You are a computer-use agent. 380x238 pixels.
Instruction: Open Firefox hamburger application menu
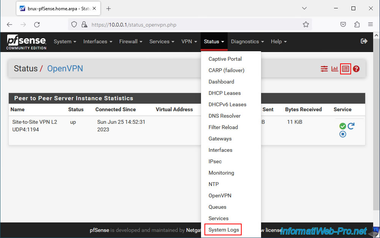(x=370, y=24)
